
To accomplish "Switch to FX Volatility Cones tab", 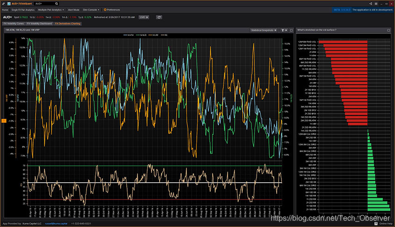I will (x=14, y=24).
